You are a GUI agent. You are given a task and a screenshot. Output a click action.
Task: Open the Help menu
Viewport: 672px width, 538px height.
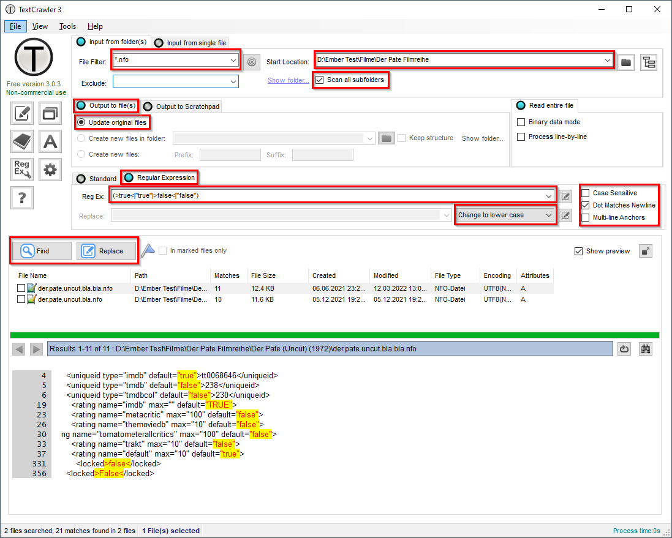95,26
